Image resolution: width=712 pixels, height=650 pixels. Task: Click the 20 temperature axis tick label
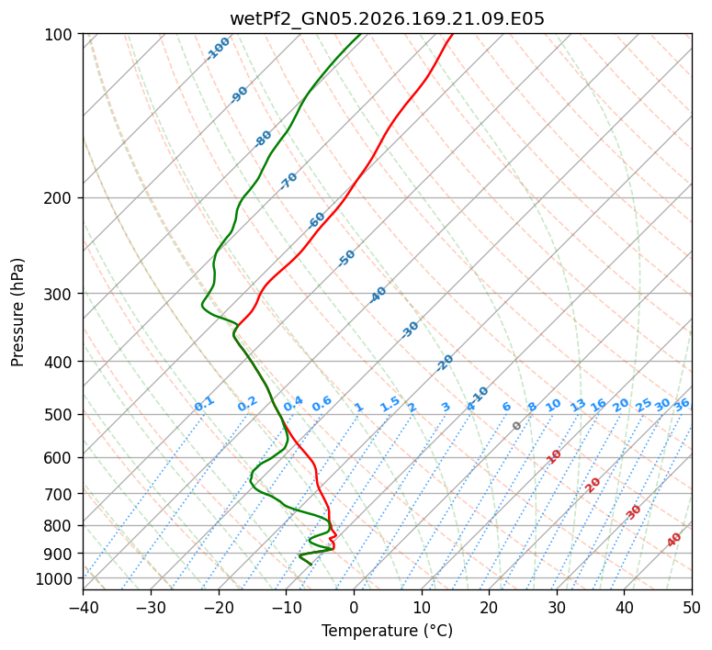(x=489, y=607)
